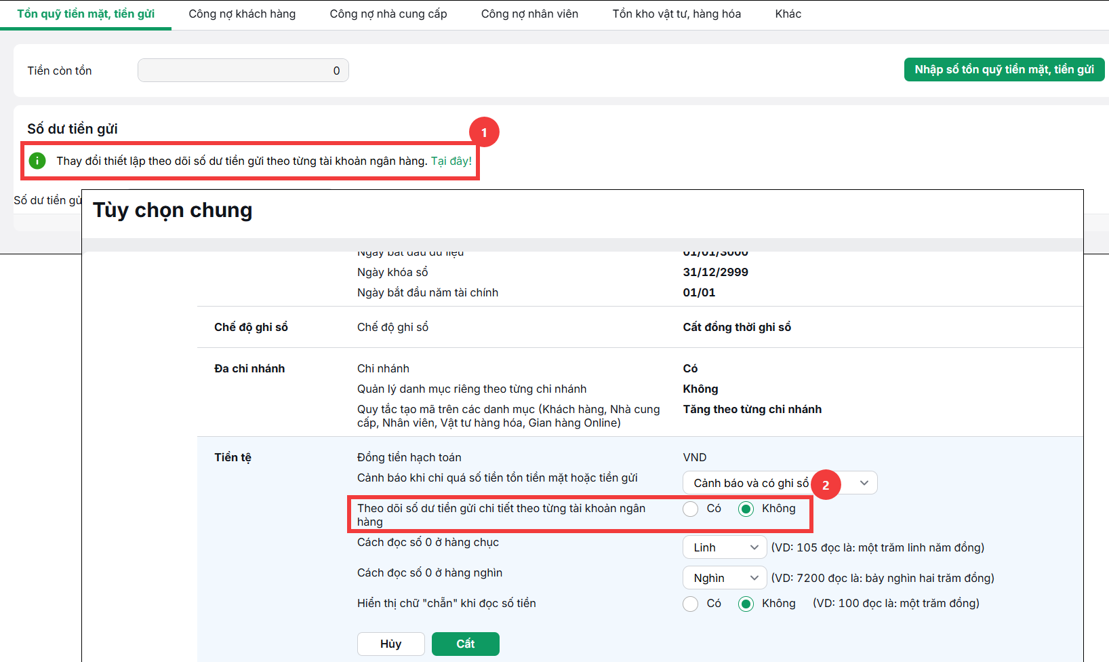Open the 'Nghìn' reading-style dropdown
Image resolution: width=1109 pixels, height=662 pixels.
click(x=725, y=578)
